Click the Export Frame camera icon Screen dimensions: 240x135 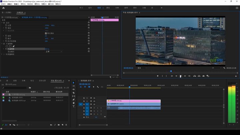[x=203, y=76]
